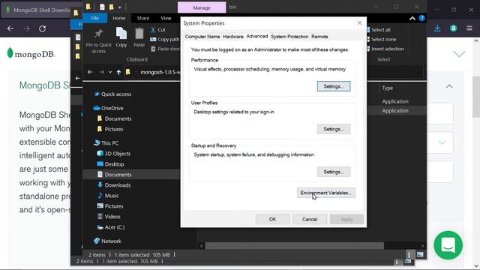
Task: Click horizontal scrollbar in Explorer
Action: tap(294, 245)
